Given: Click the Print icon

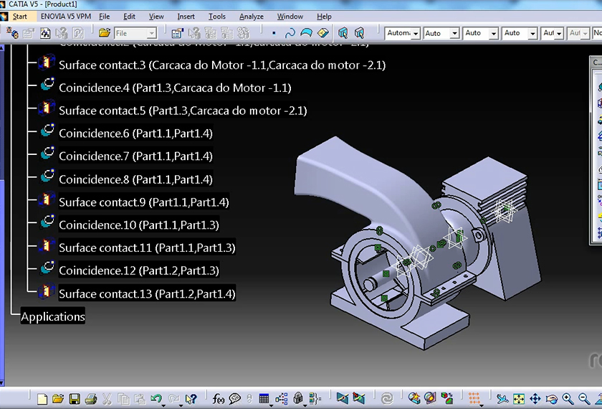Looking at the screenshot, I should point(90,398).
